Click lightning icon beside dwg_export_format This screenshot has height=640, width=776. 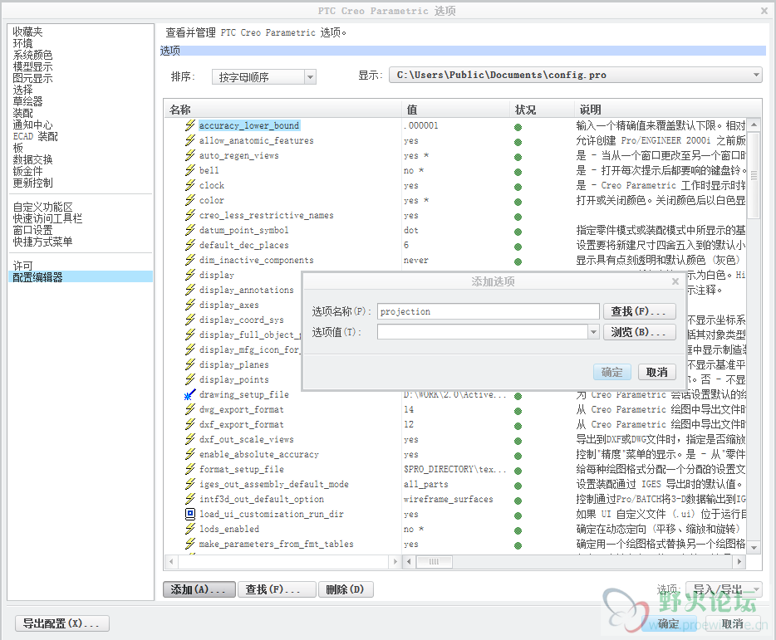[x=190, y=409]
